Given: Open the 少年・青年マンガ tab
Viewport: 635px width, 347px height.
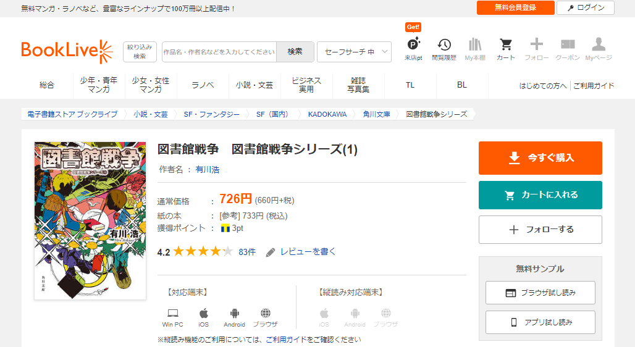Looking at the screenshot, I should (x=99, y=85).
